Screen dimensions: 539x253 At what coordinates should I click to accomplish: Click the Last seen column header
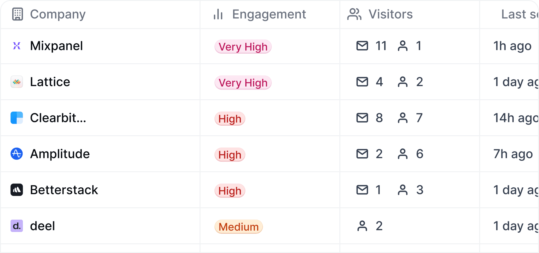(x=519, y=14)
